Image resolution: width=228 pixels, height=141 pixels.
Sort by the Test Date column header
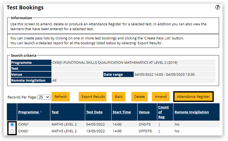pyautogui.click(x=94, y=112)
